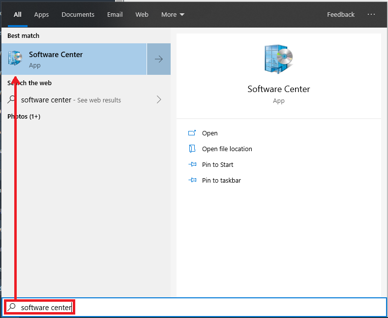This screenshot has height=318, width=388.
Task: Click the search box containing 'software center'
Action: pyautogui.click(x=194, y=307)
